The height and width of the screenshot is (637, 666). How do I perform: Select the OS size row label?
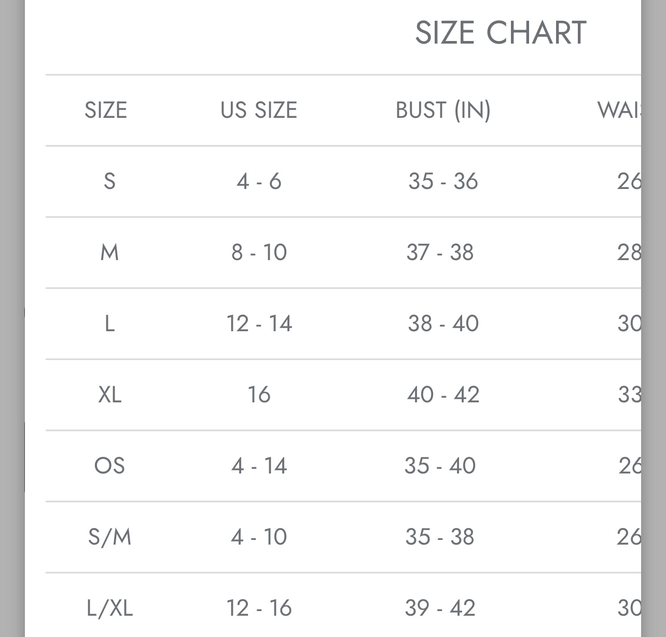coord(109,466)
